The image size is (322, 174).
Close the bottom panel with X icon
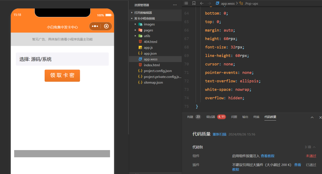coord(320,117)
